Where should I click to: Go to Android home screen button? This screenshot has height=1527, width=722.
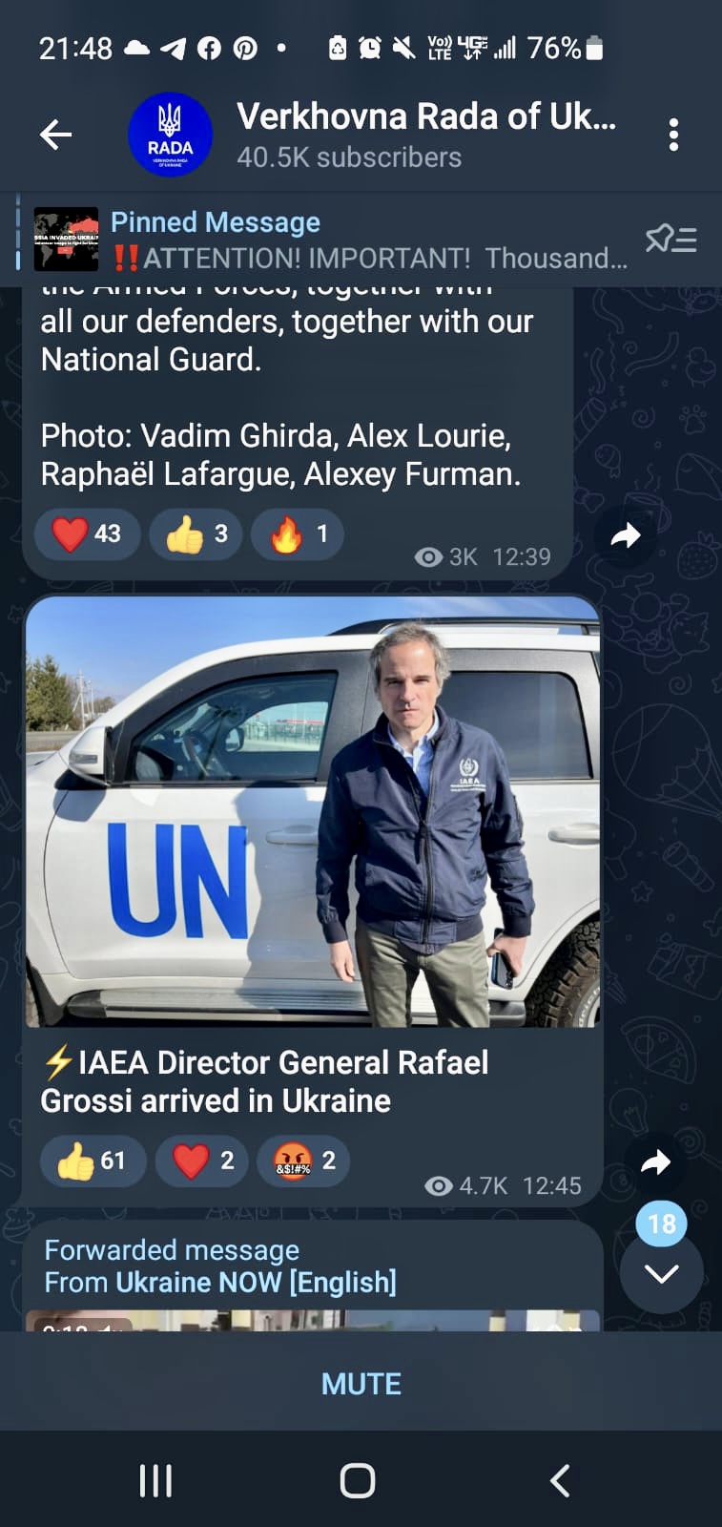(x=358, y=1481)
